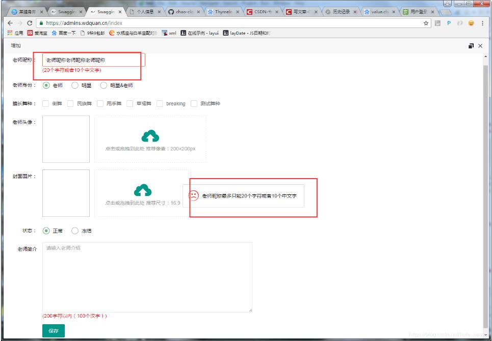Viewport: 492px width, 341px height.
Task: Go back with the browser back arrow
Action: point(10,23)
